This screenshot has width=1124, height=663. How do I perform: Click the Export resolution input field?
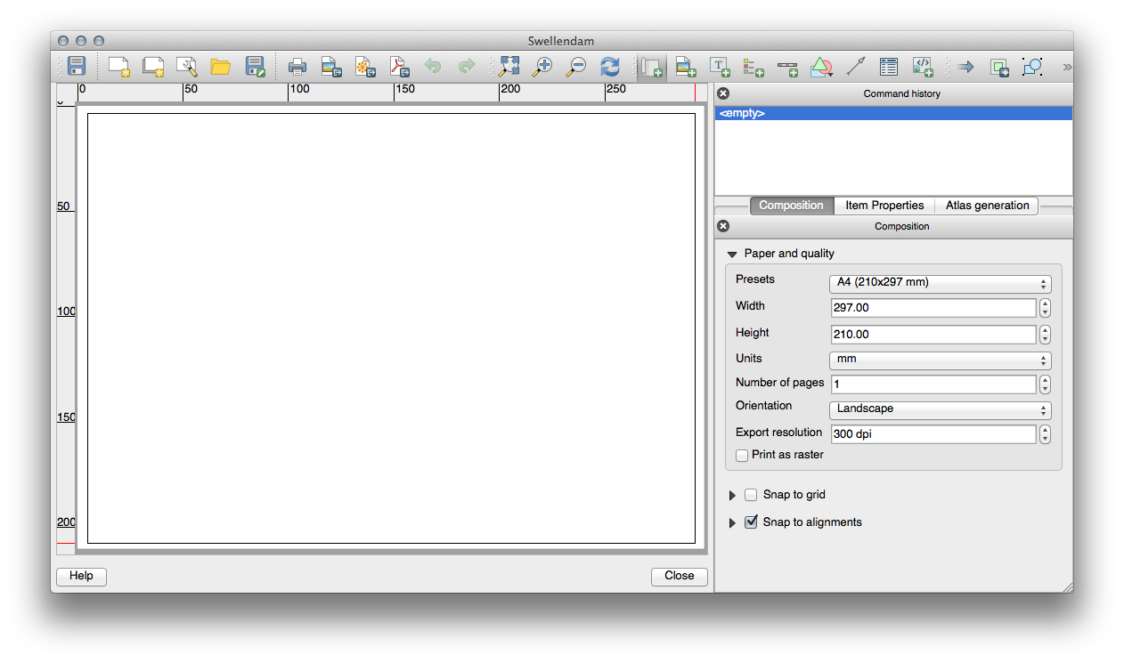click(x=933, y=434)
